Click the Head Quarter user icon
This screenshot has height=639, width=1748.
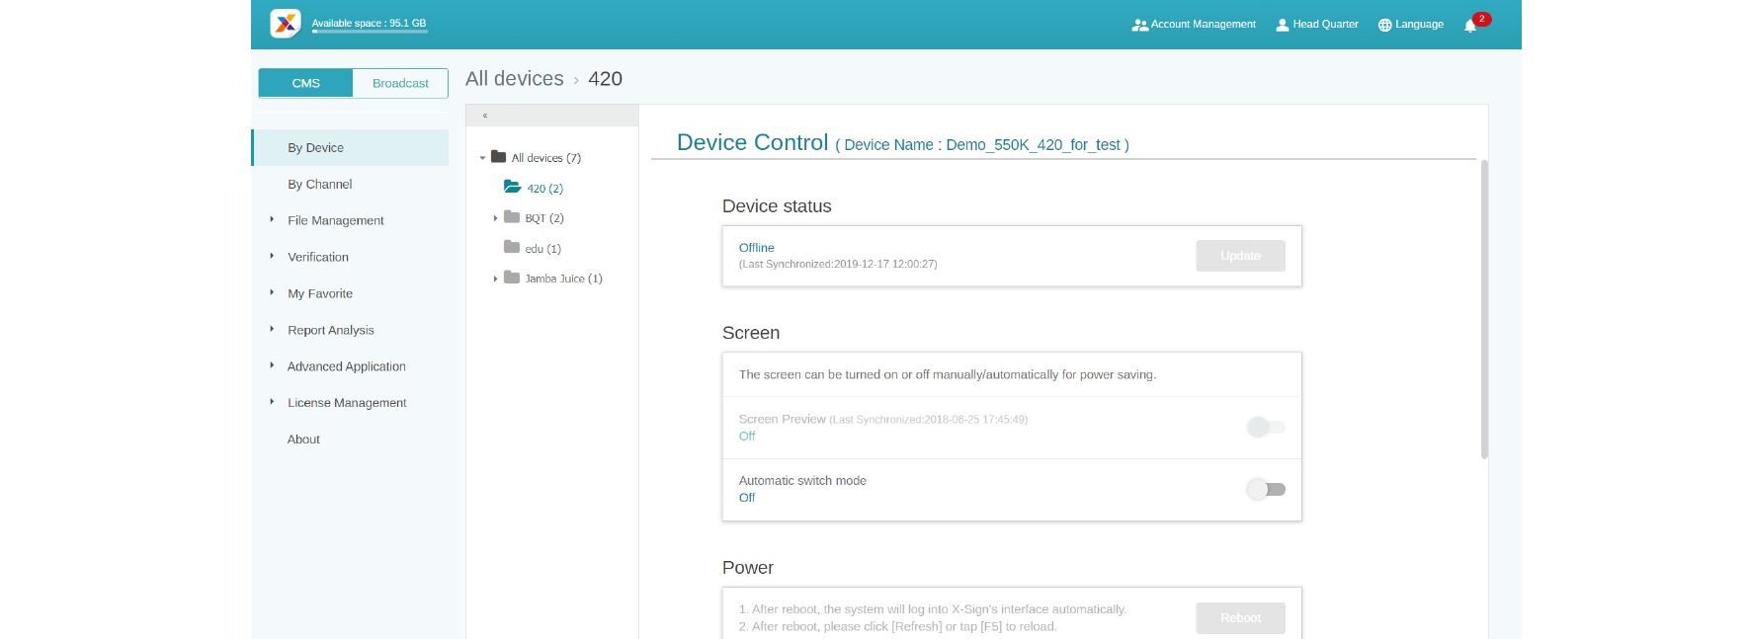pos(1283,25)
